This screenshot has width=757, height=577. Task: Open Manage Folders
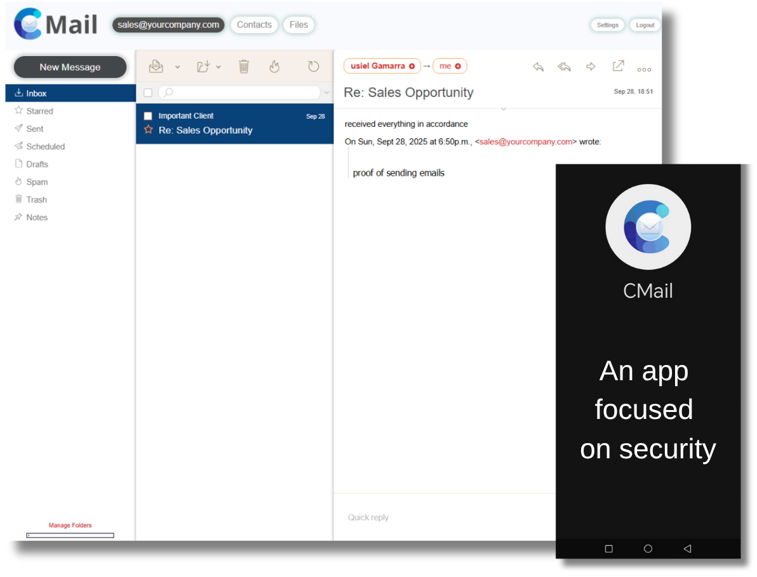pyautogui.click(x=70, y=525)
